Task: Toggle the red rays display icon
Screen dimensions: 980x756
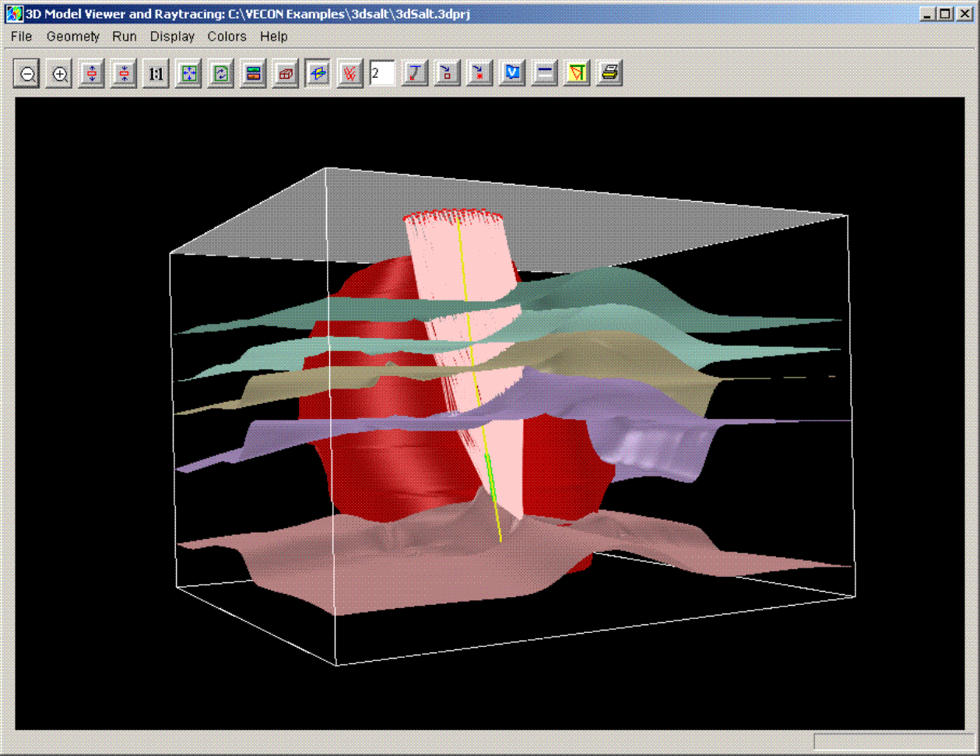Action: [x=350, y=74]
